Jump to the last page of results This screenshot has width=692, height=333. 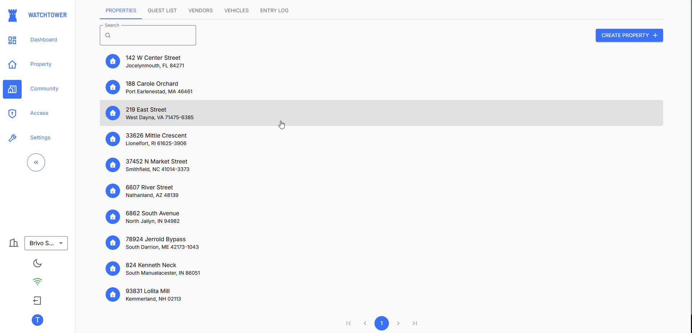coord(415,323)
